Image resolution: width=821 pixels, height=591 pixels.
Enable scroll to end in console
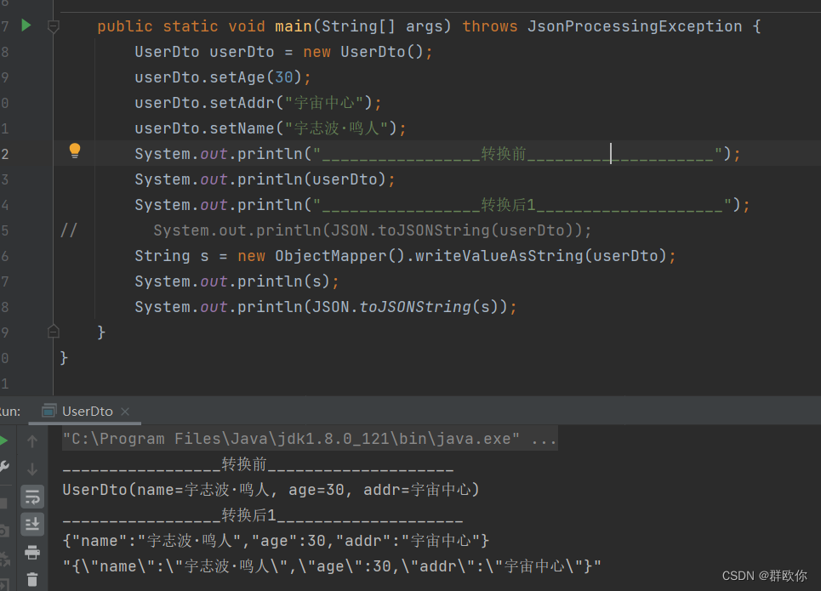[32, 525]
